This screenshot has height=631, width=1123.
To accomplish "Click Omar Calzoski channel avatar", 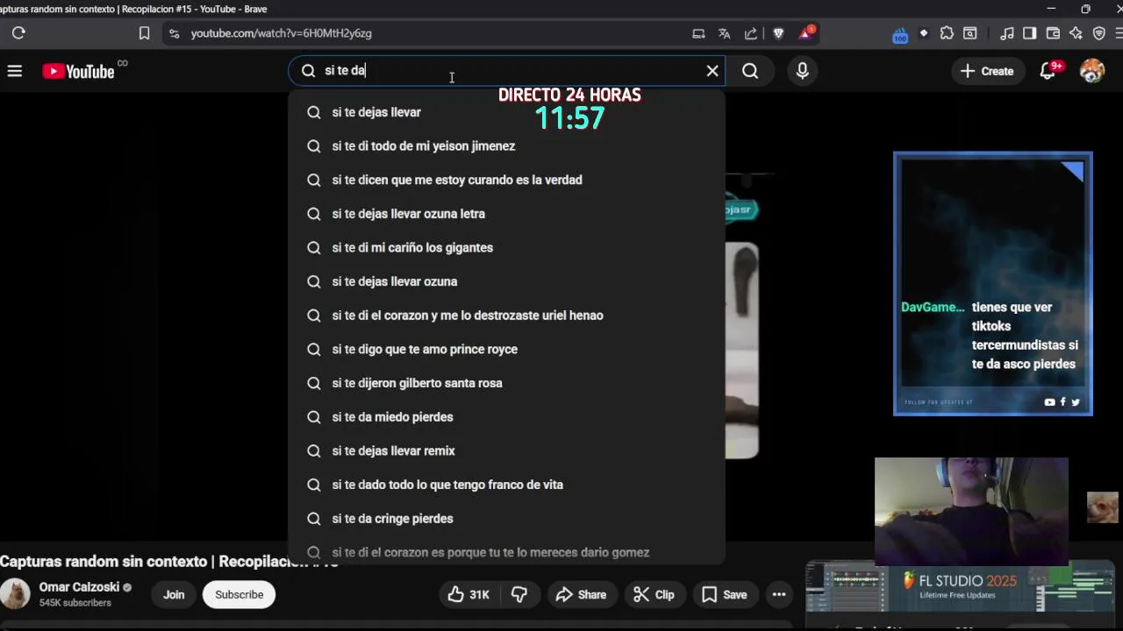I will coord(15,594).
